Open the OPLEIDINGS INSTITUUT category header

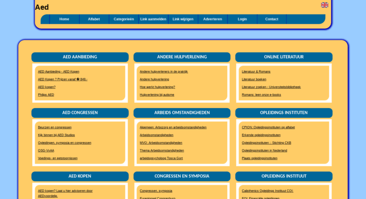pos(284,176)
